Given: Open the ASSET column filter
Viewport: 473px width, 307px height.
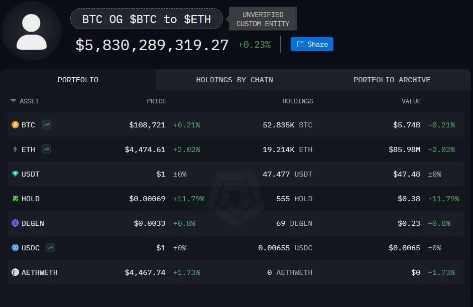Looking at the screenshot, I should tap(13, 101).
